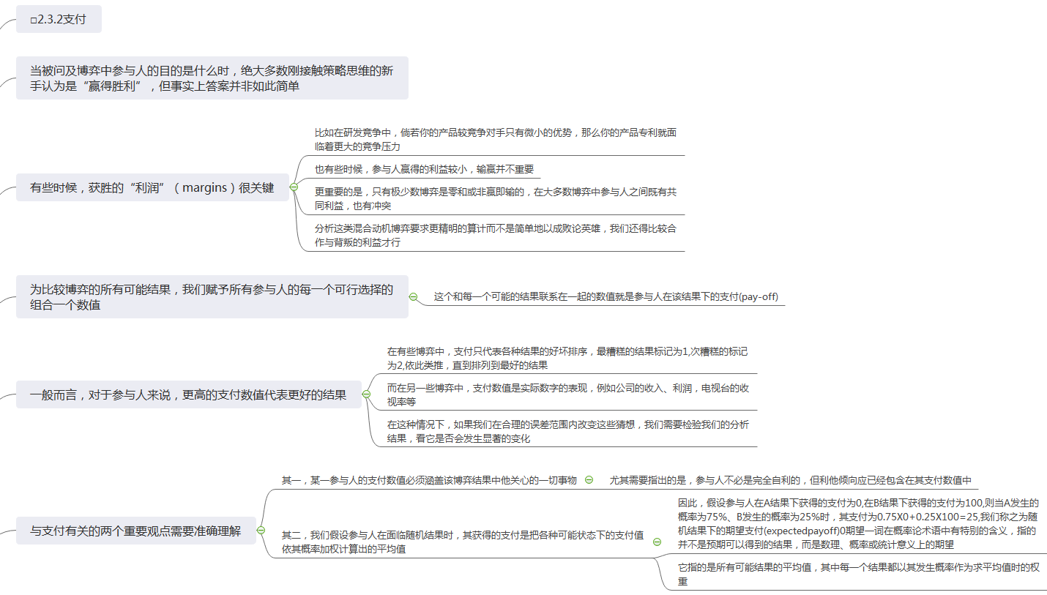This screenshot has width=1047, height=595.
Task: Click the subtopic beginning "分析这类混合动机博弈"
Action: 496,236
